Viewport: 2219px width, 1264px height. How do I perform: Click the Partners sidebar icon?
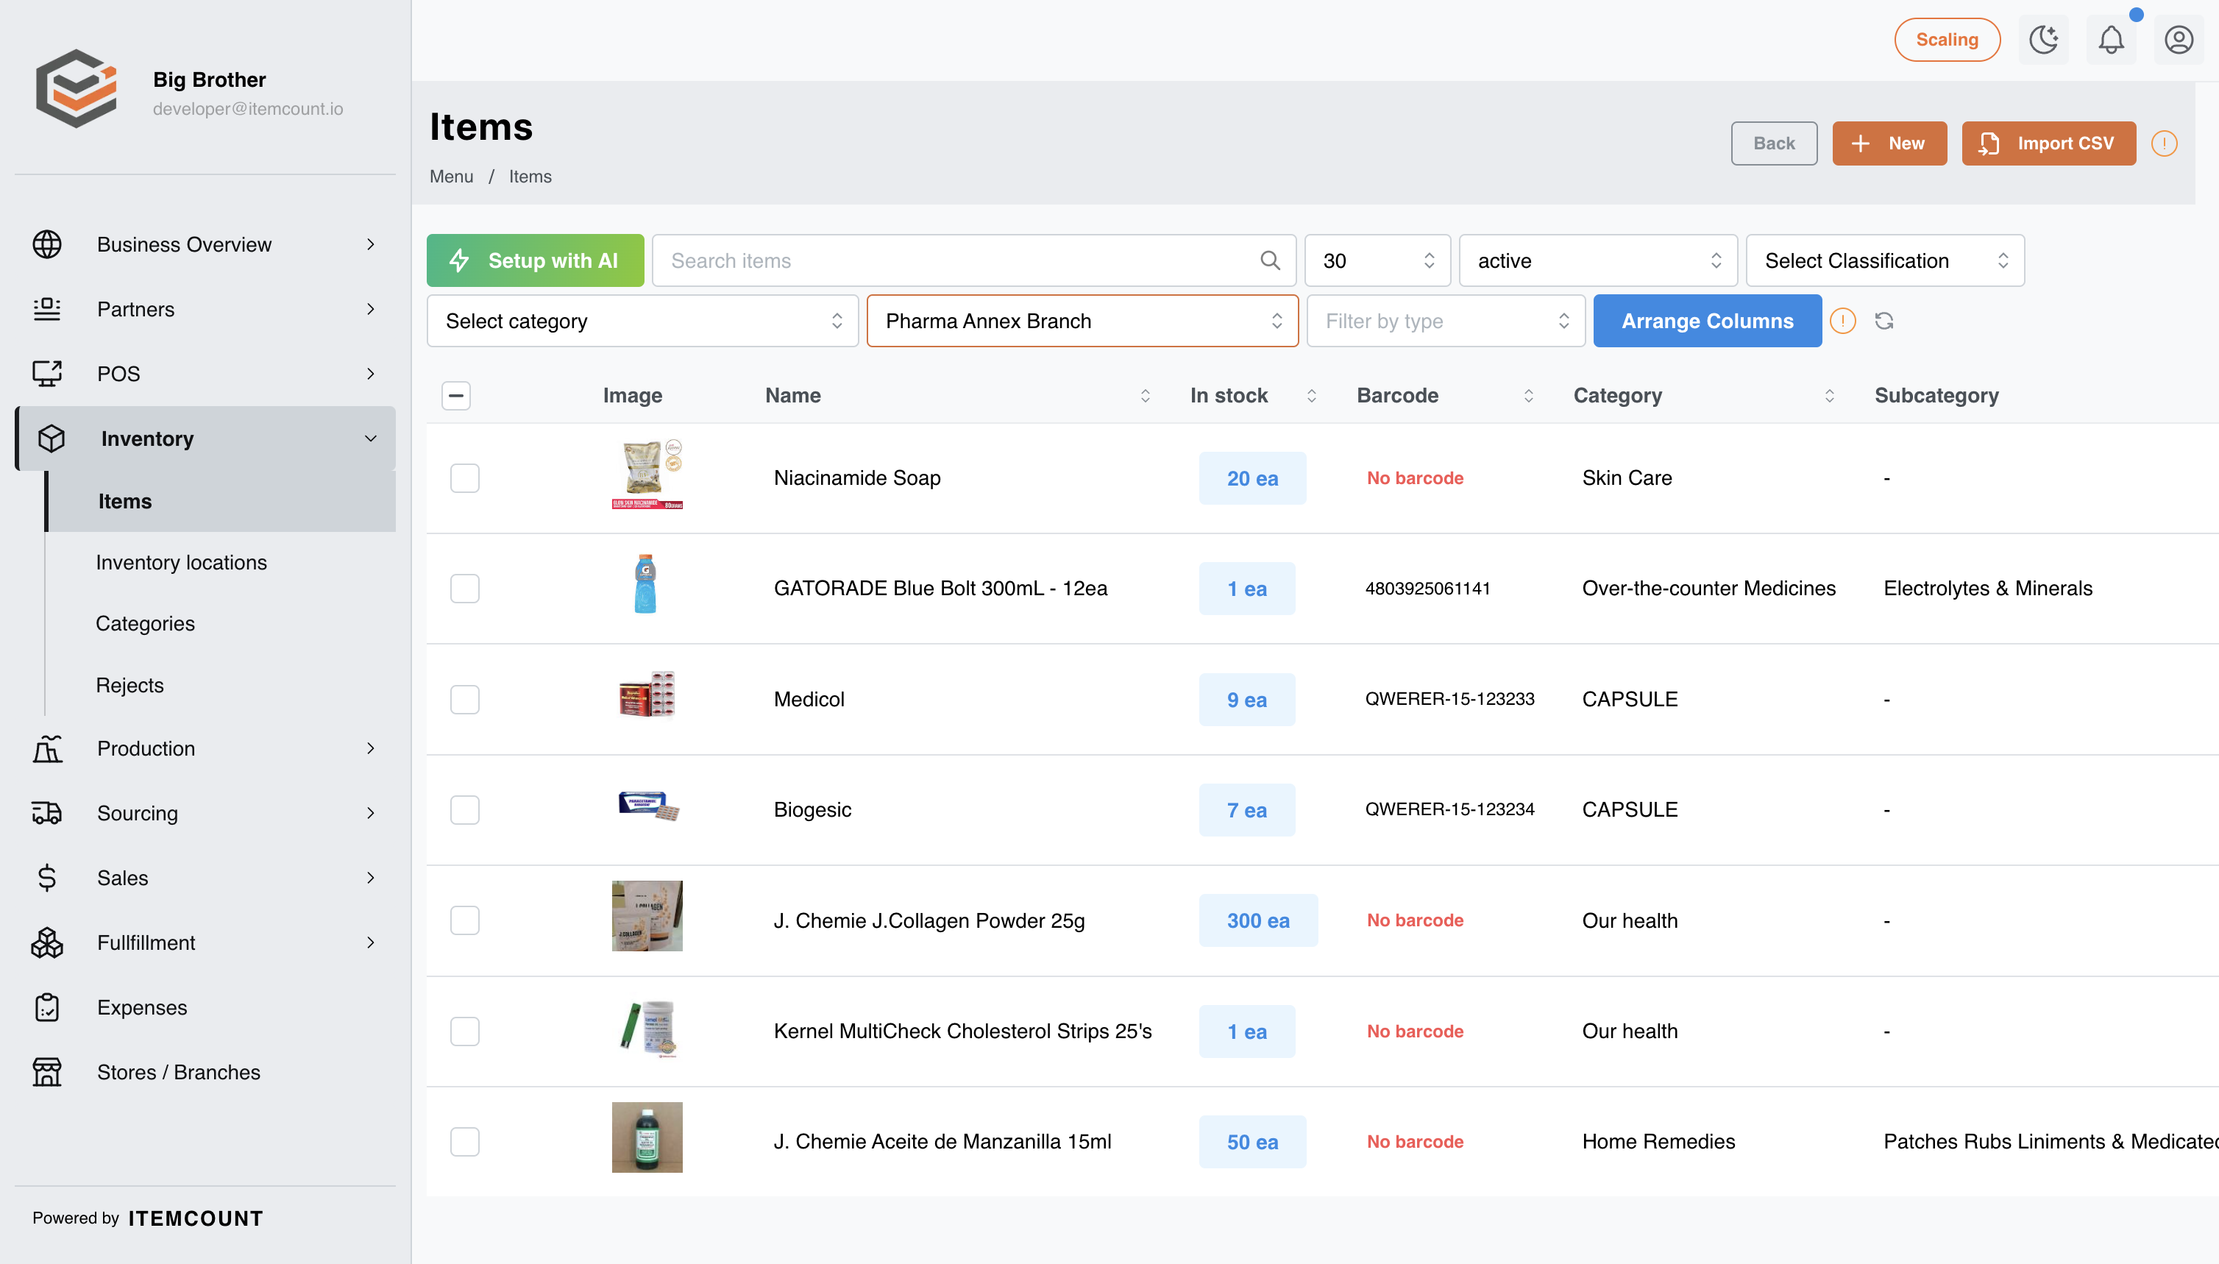pyautogui.click(x=47, y=309)
